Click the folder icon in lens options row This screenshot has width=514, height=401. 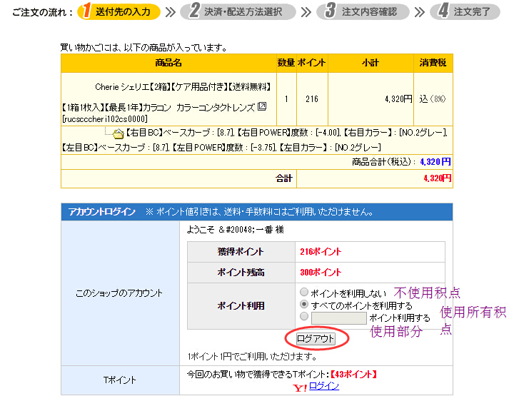118,133
